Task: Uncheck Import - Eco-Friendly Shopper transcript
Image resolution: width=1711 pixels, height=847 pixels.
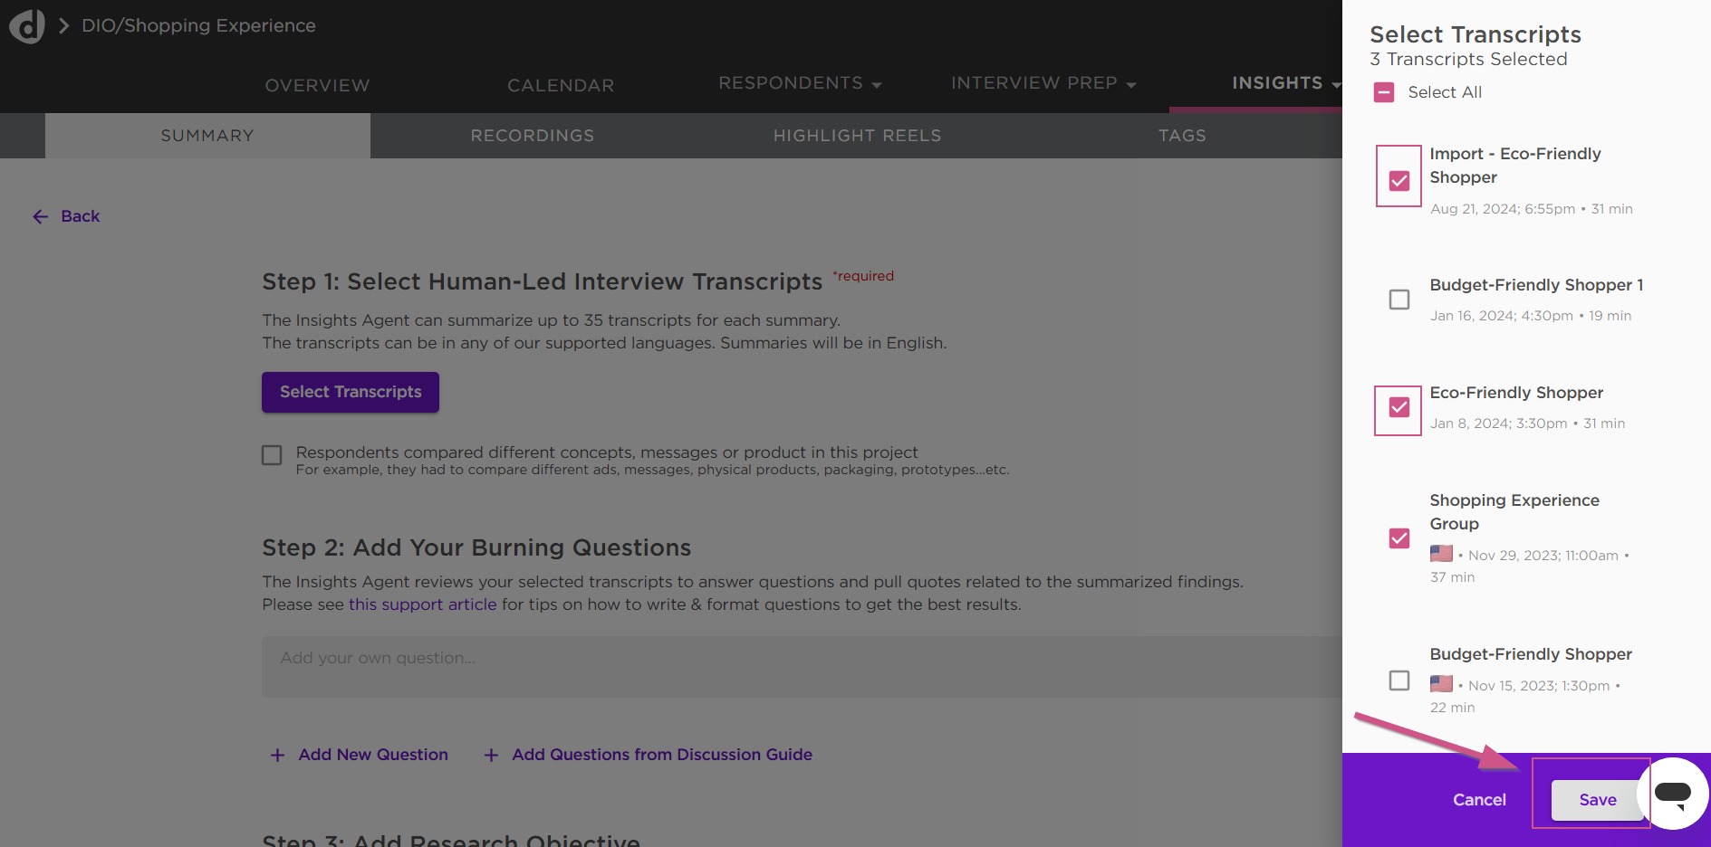Action: (1399, 181)
